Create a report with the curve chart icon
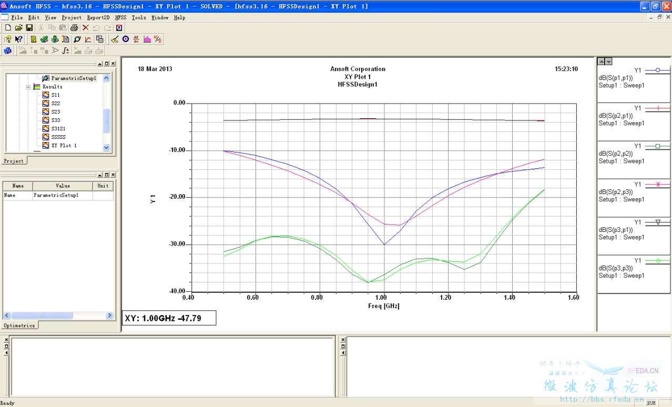The width and height of the screenshot is (672, 407). 88,39
